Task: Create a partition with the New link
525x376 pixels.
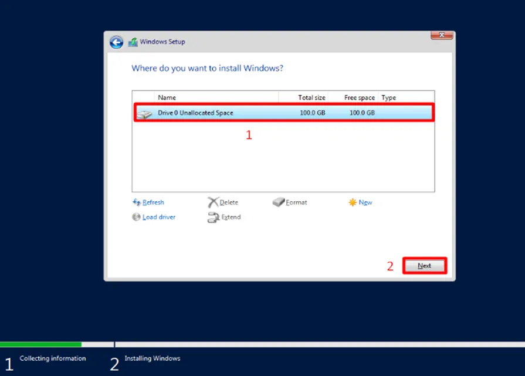Action: pos(365,202)
